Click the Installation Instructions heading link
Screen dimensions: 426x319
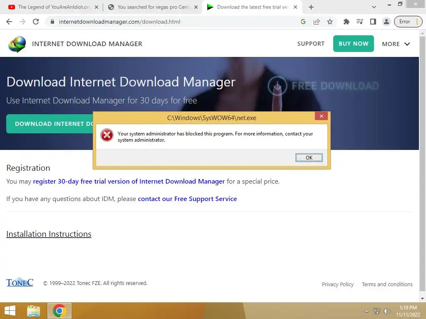[x=49, y=234]
